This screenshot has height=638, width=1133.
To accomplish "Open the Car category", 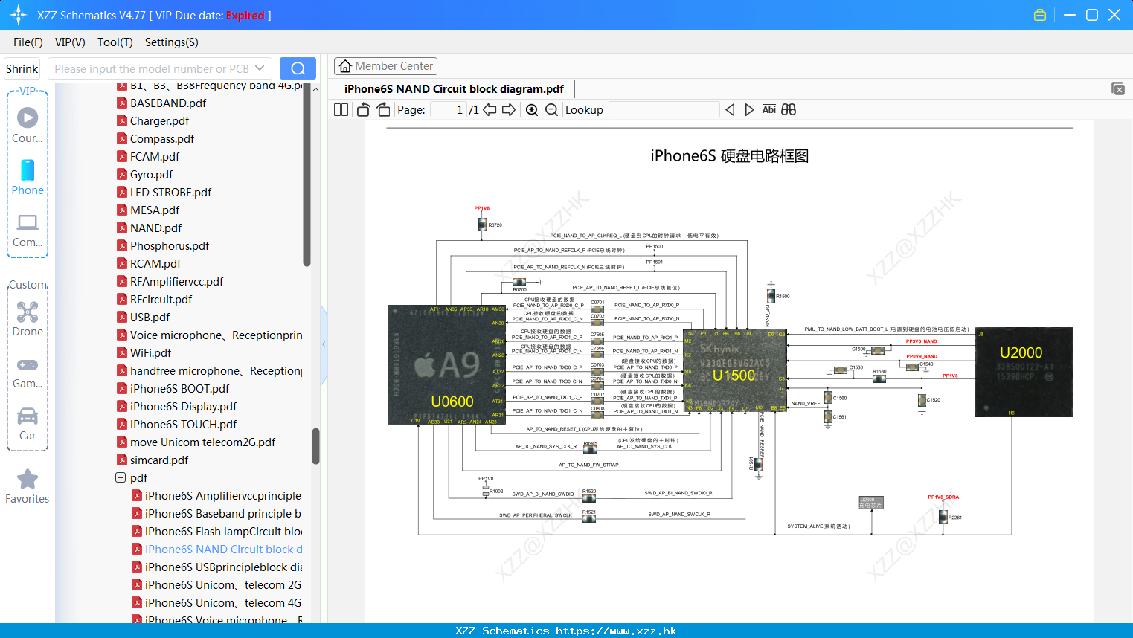I will coord(28,424).
